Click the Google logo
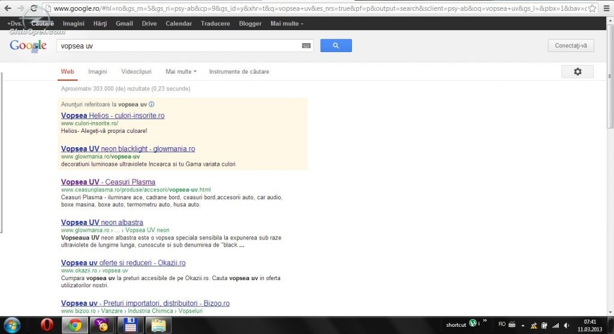Screen dimensions: 614x334 tap(28, 45)
